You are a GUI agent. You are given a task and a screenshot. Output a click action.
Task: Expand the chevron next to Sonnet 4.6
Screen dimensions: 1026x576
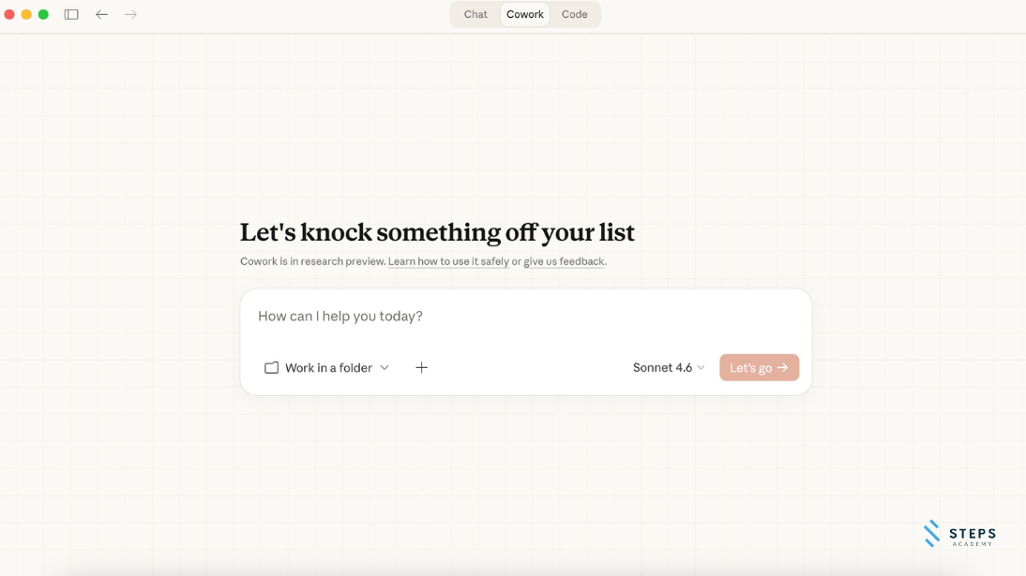(x=702, y=368)
